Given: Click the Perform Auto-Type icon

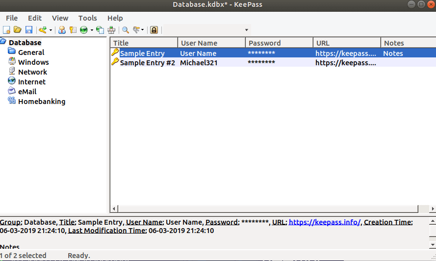Looking at the screenshot, I should (x=111, y=30).
